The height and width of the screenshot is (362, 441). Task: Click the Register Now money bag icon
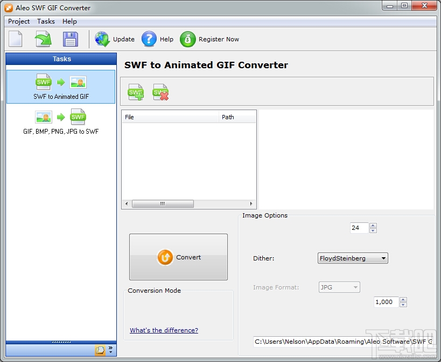point(187,39)
